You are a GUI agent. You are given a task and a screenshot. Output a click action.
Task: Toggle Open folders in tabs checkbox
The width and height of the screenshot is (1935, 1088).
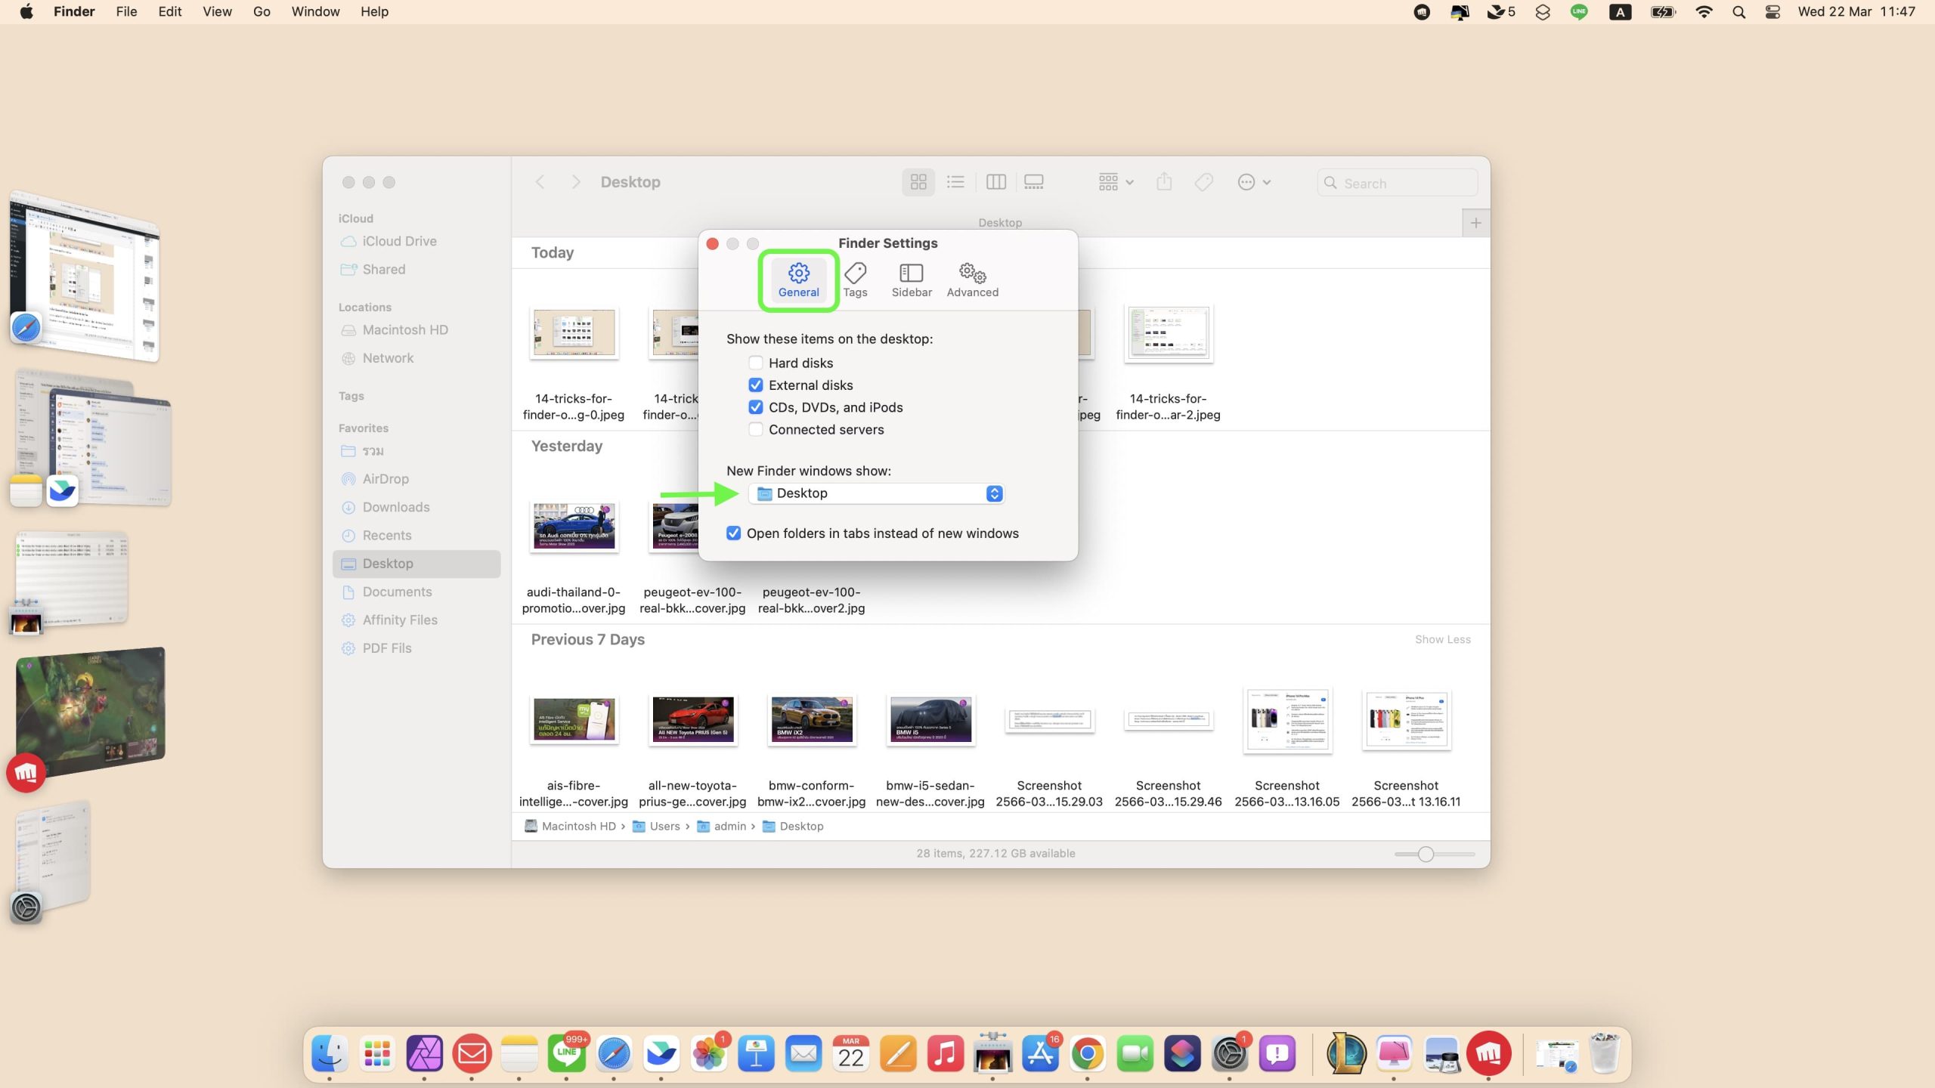pyautogui.click(x=733, y=533)
